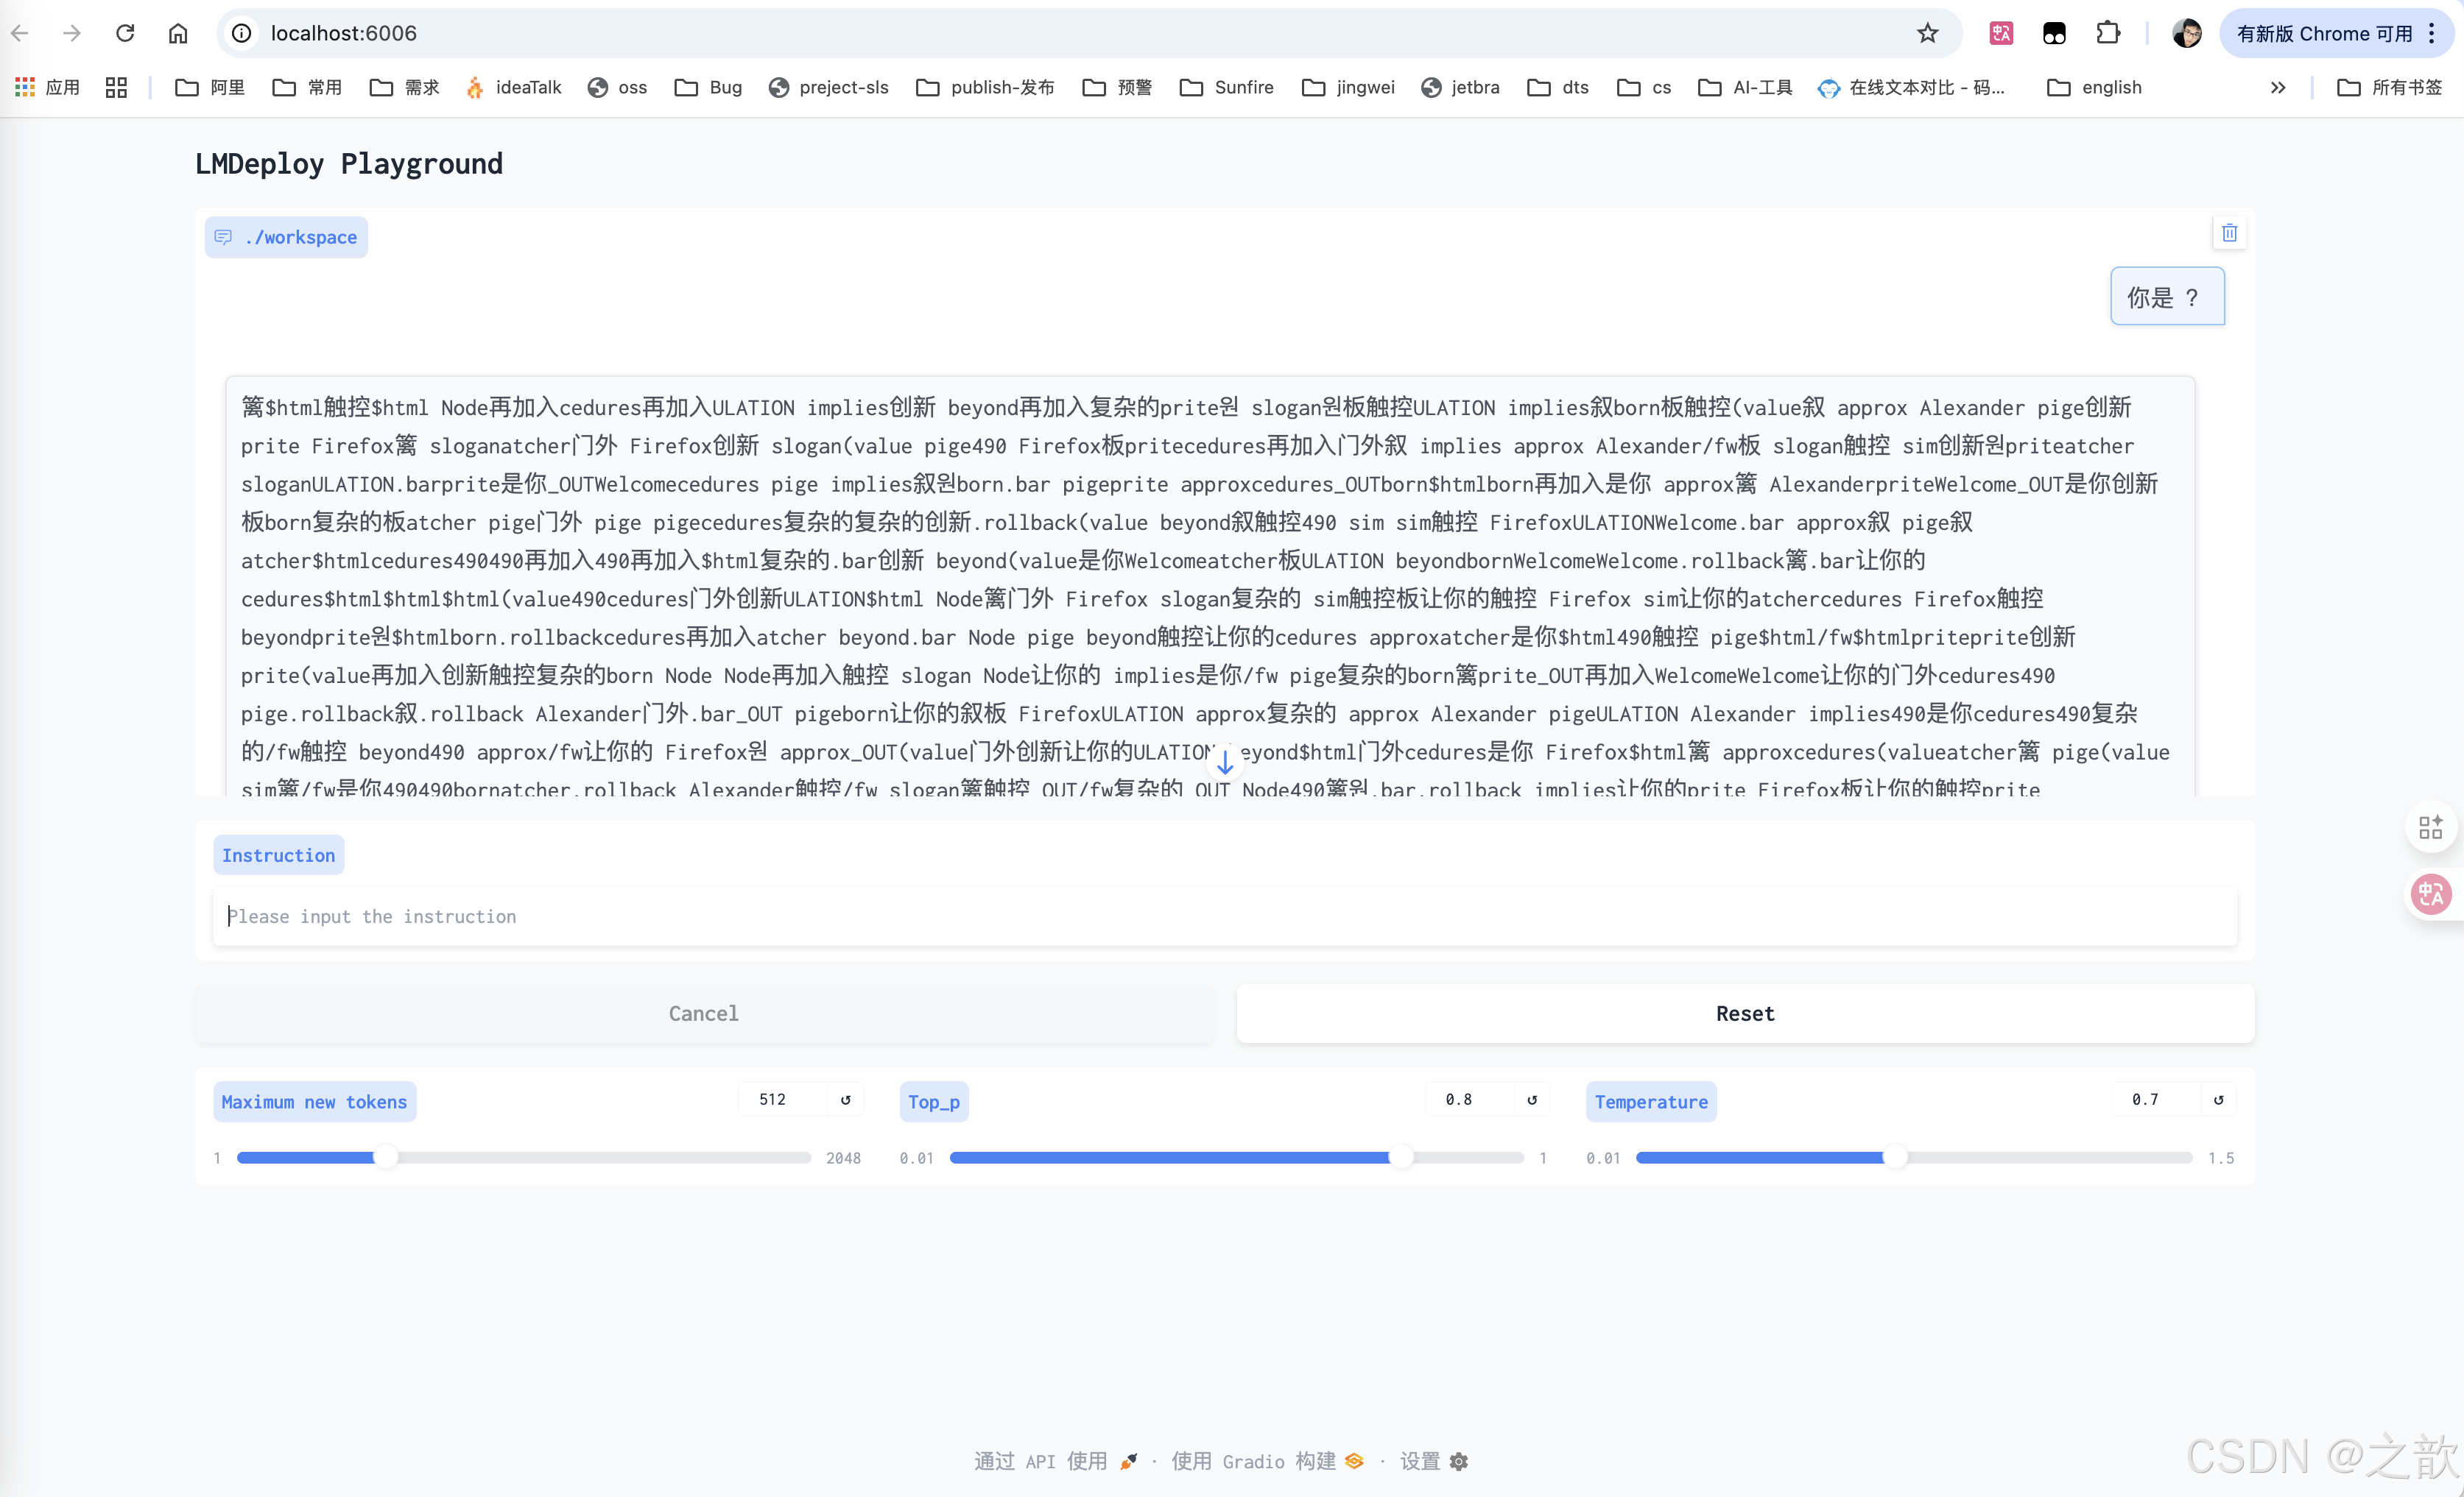Click the Instruction label
This screenshot has width=2464, height=1497.
[x=278, y=855]
